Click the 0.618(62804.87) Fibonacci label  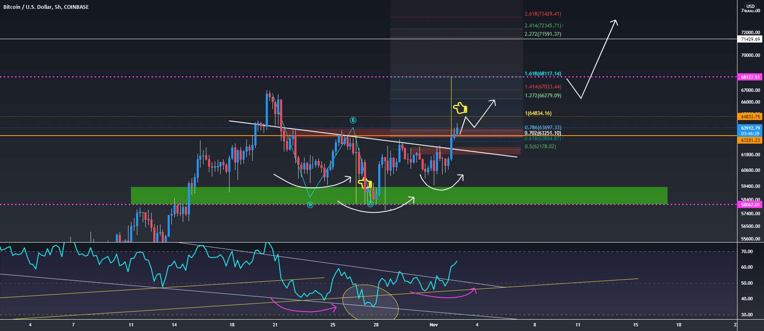point(542,139)
